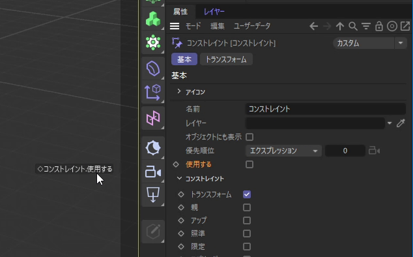413x257 pixels.
Task: Switch to the 属性 tab
Action: pos(180,12)
